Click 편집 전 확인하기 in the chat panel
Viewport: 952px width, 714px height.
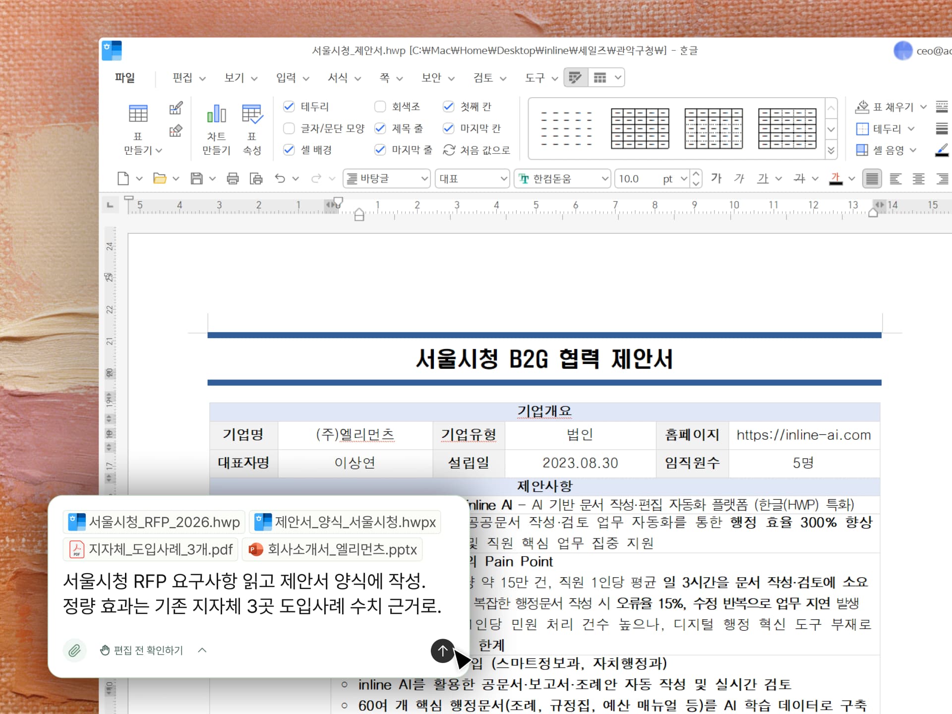(x=147, y=650)
